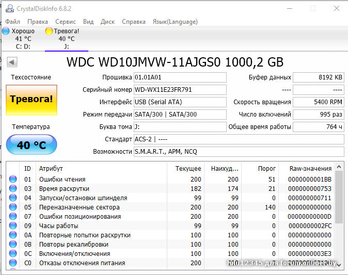Open the Правка menu
Screen dimensions: 348x275
38,22
